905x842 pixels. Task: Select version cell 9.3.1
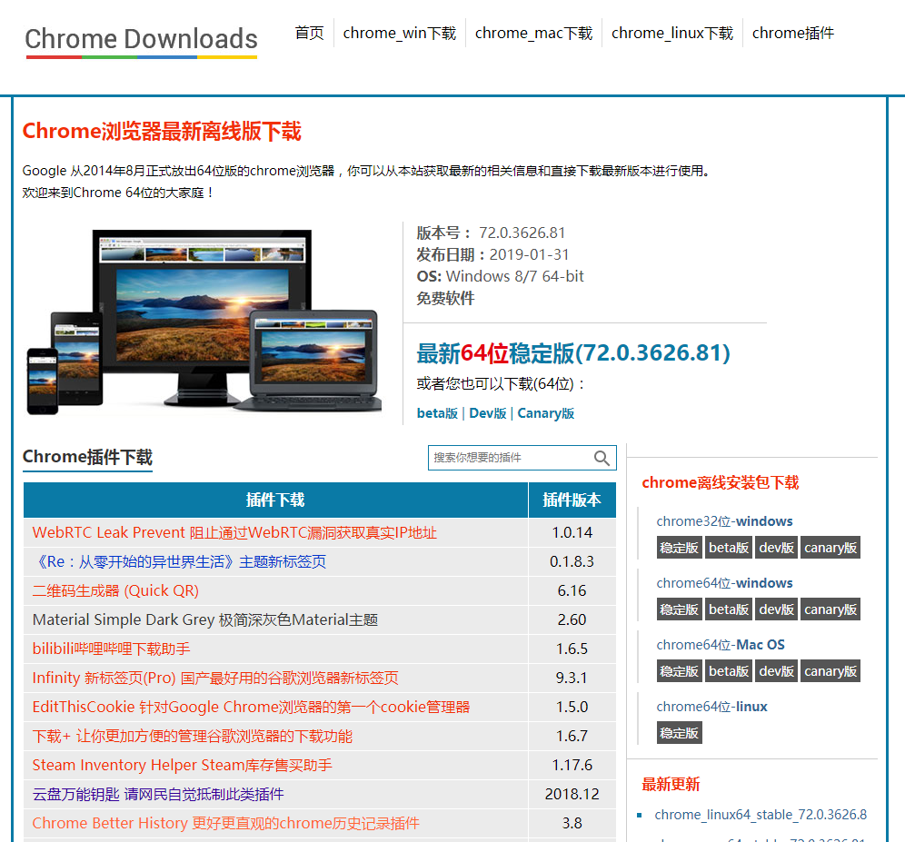click(x=572, y=678)
